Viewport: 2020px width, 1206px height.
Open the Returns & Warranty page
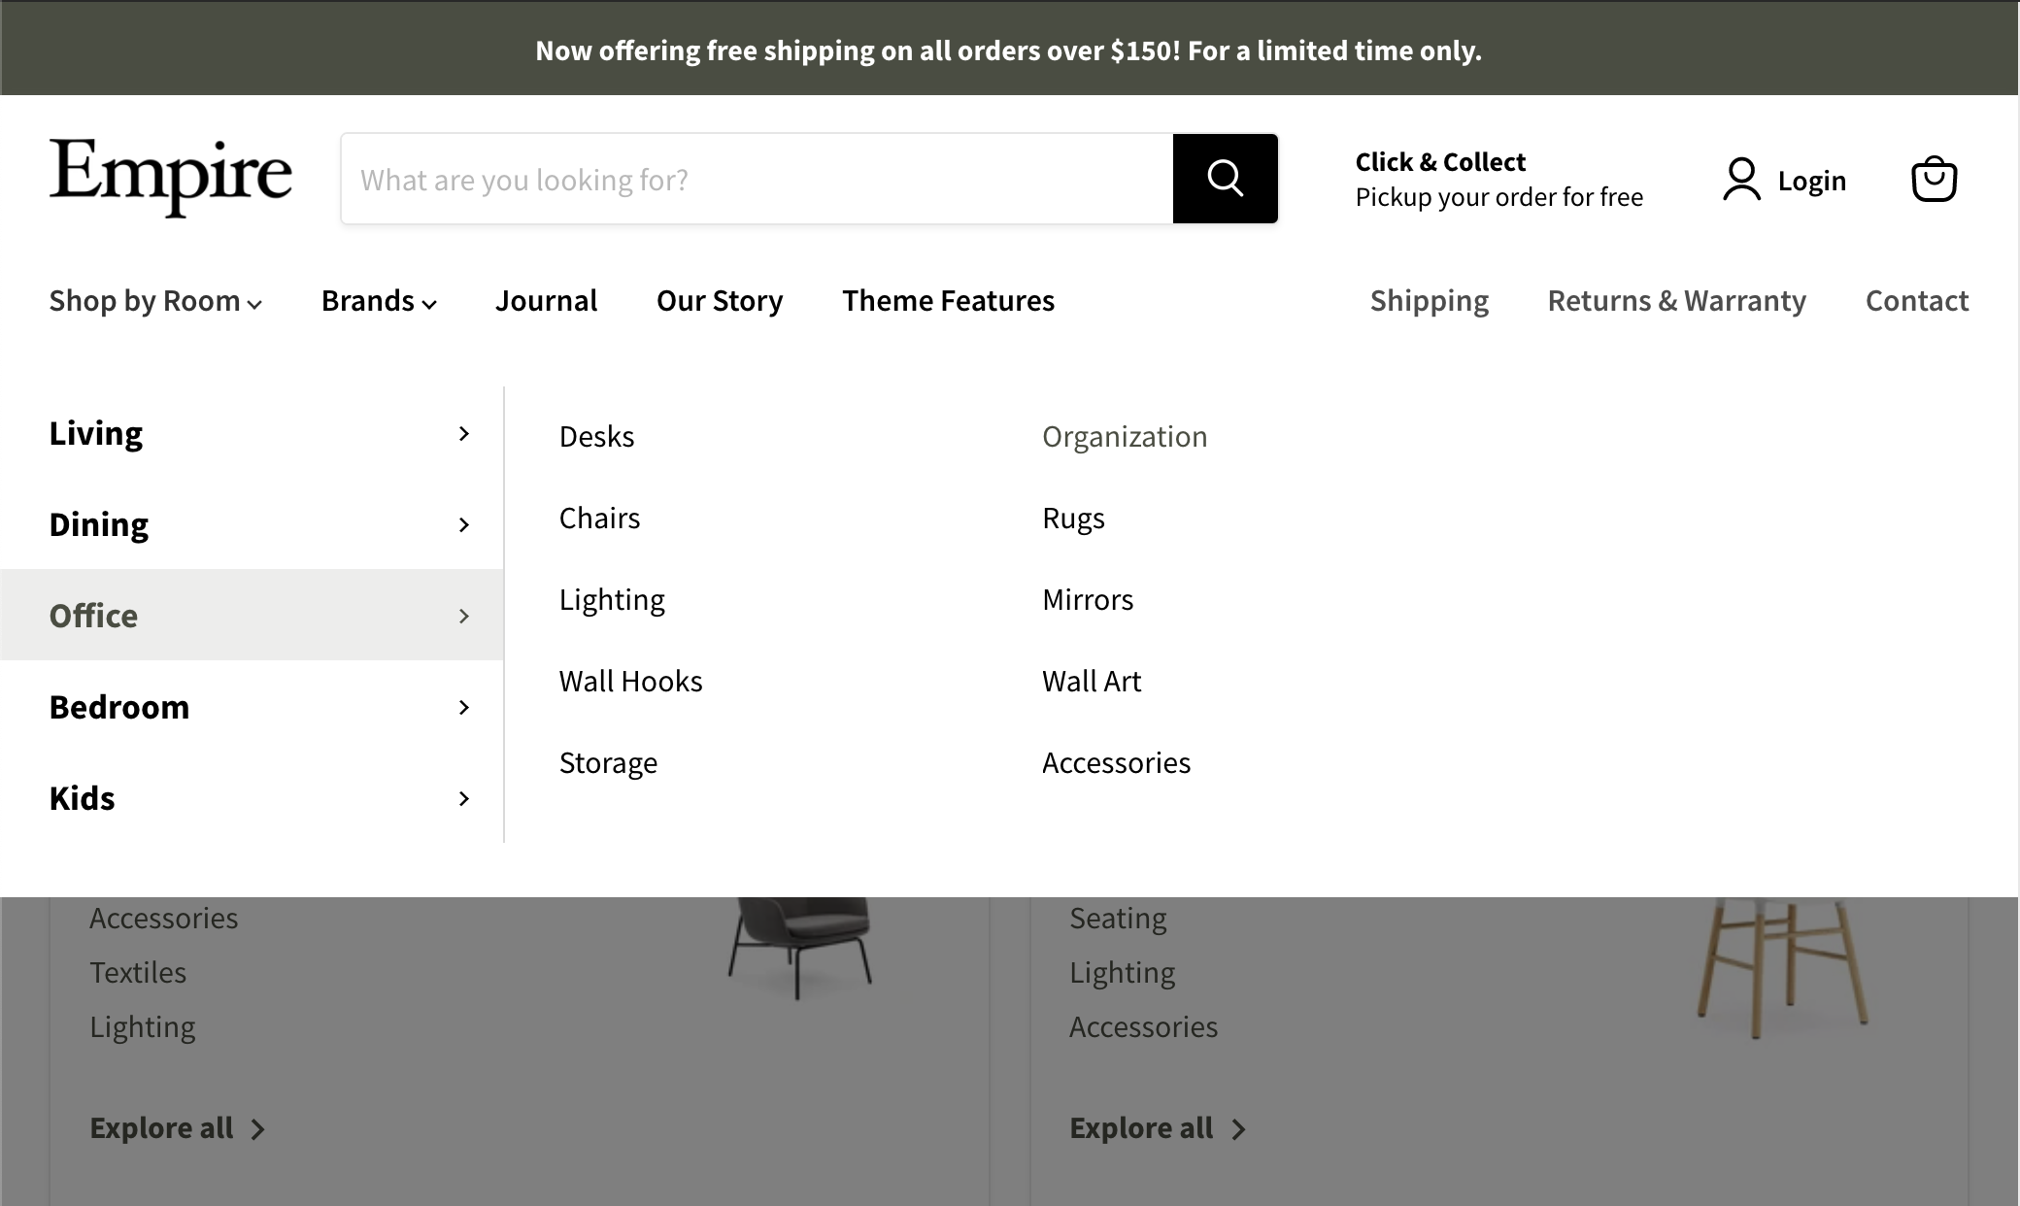(x=1676, y=301)
